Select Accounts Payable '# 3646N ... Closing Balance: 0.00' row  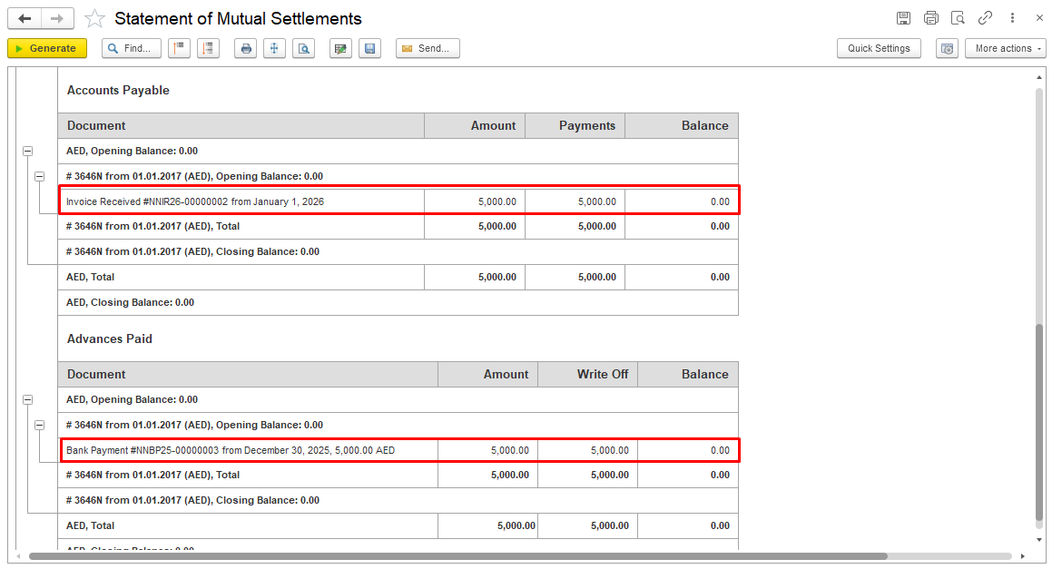[x=398, y=251]
